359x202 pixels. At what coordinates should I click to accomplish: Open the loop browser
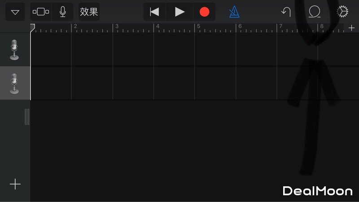coord(315,12)
